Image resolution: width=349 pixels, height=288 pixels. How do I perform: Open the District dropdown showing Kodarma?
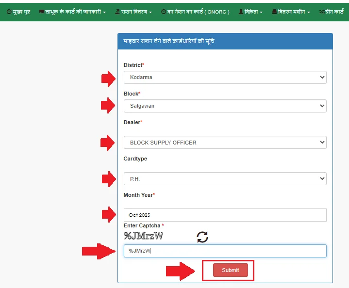(x=225, y=78)
